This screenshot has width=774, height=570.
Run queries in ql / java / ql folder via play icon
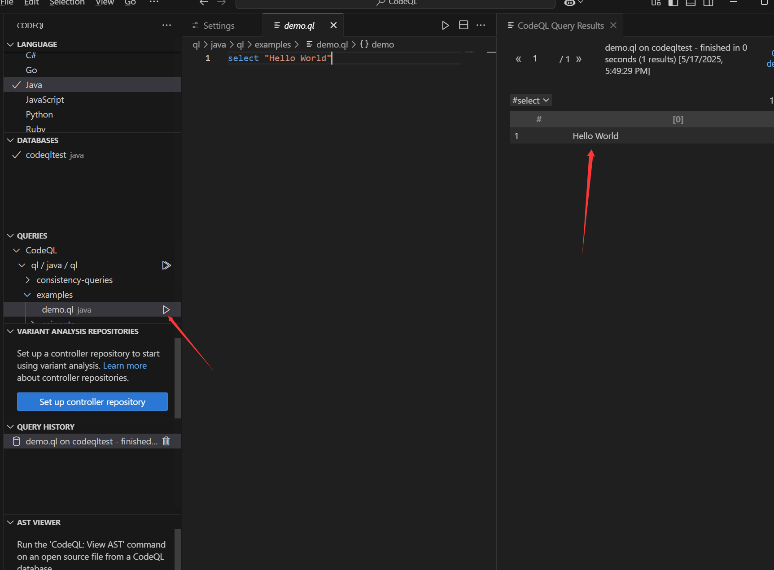tap(166, 265)
